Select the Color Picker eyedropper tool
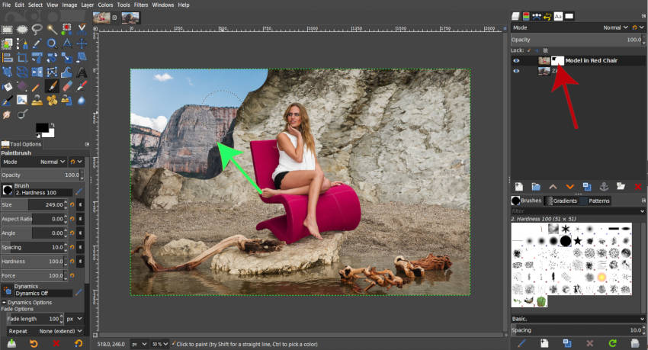 [x=37, y=43]
